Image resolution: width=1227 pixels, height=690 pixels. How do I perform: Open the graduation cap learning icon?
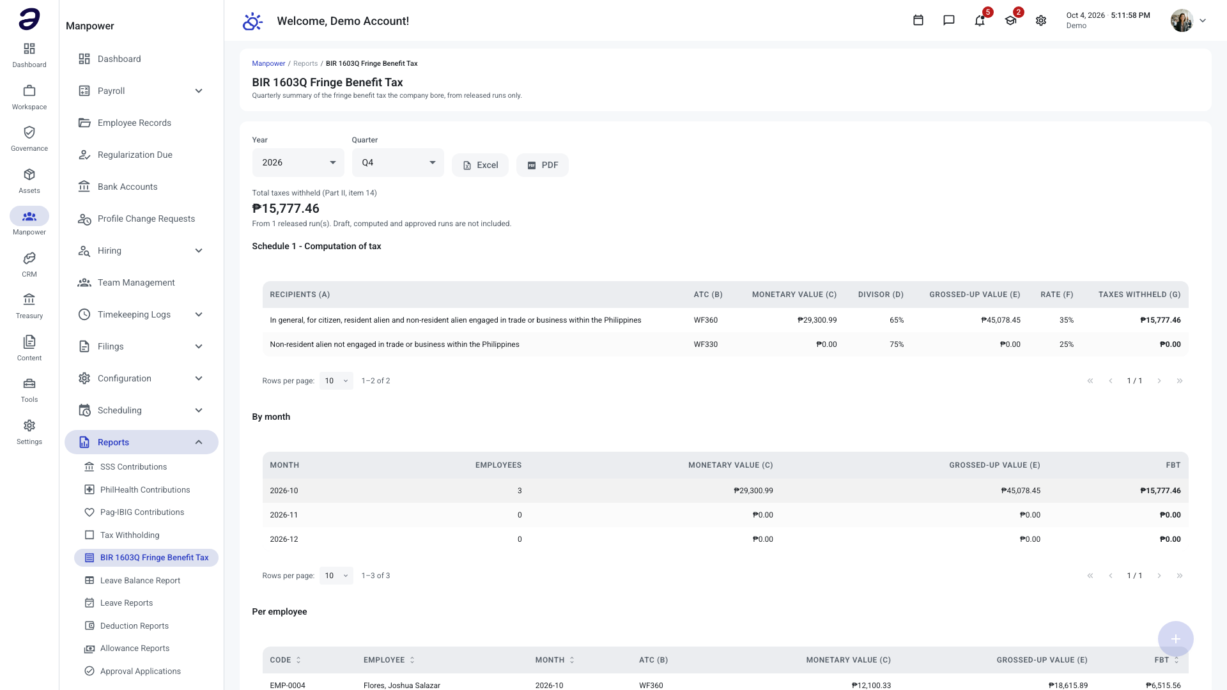pyautogui.click(x=1010, y=20)
